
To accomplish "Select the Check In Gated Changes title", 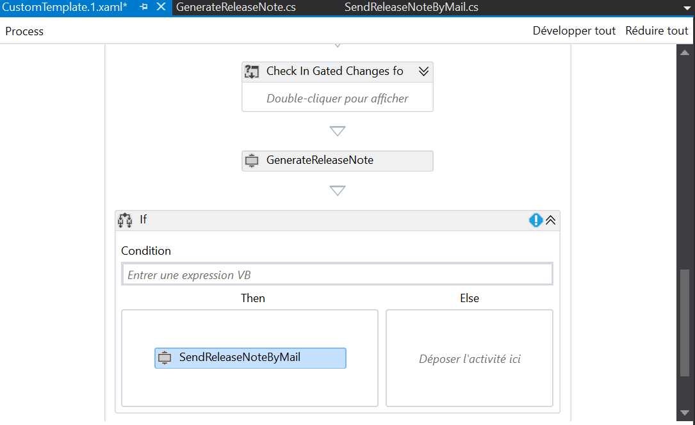I will 334,71.
